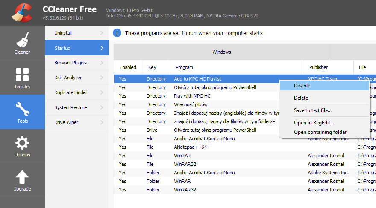Open System Restore tool

pyautogui.click(x=77, y=107)
